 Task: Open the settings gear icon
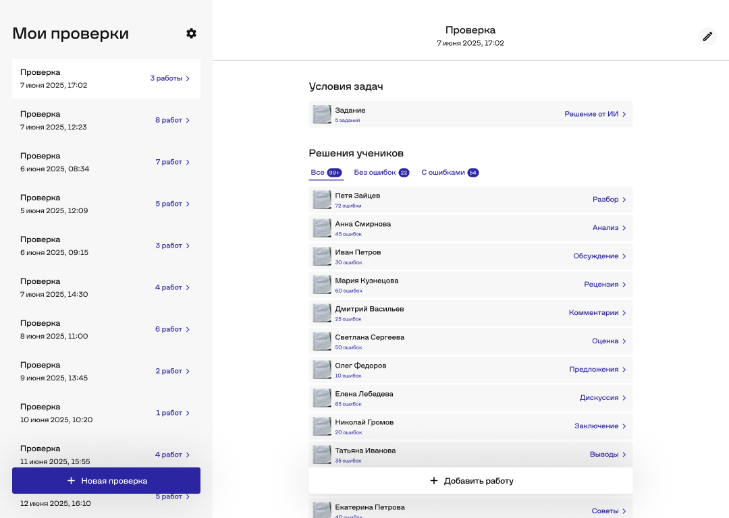pos(192,33)
